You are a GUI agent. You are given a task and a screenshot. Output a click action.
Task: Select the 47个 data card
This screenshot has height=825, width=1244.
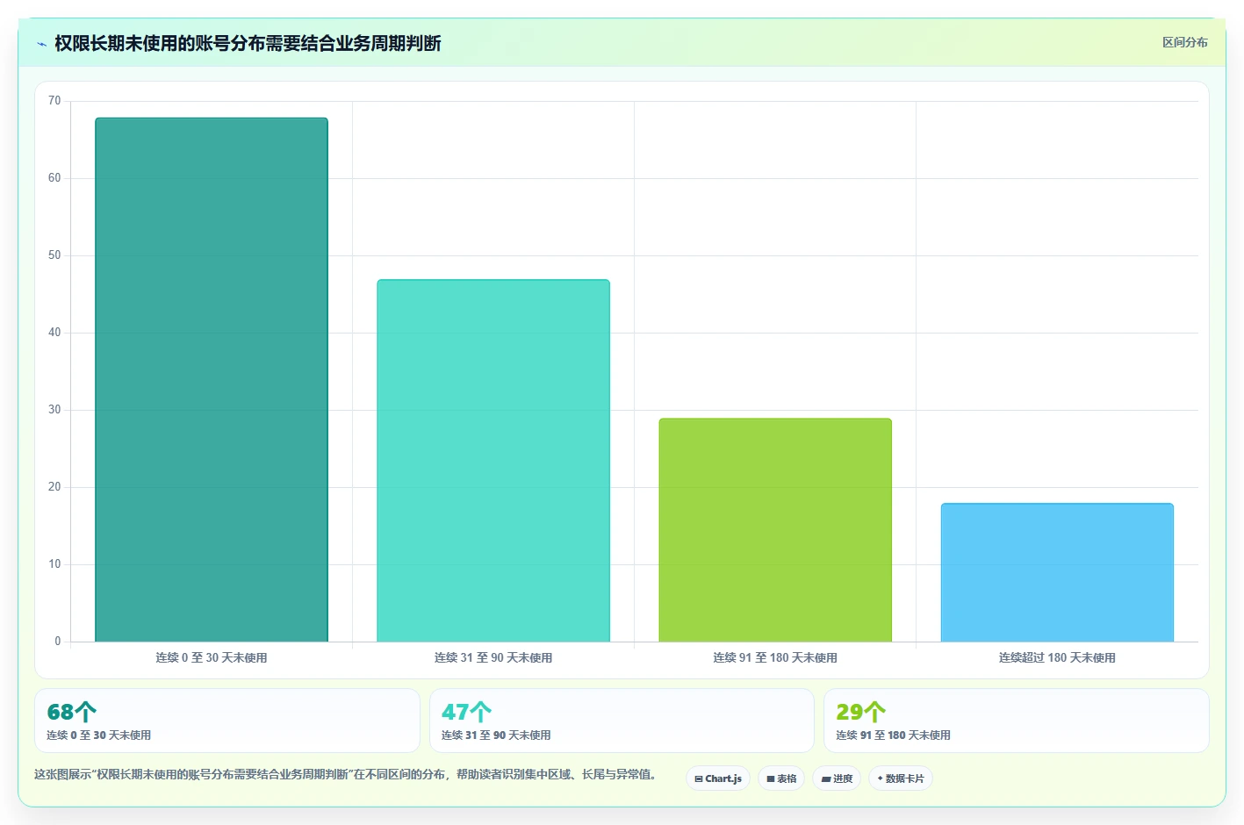point(622,721)
